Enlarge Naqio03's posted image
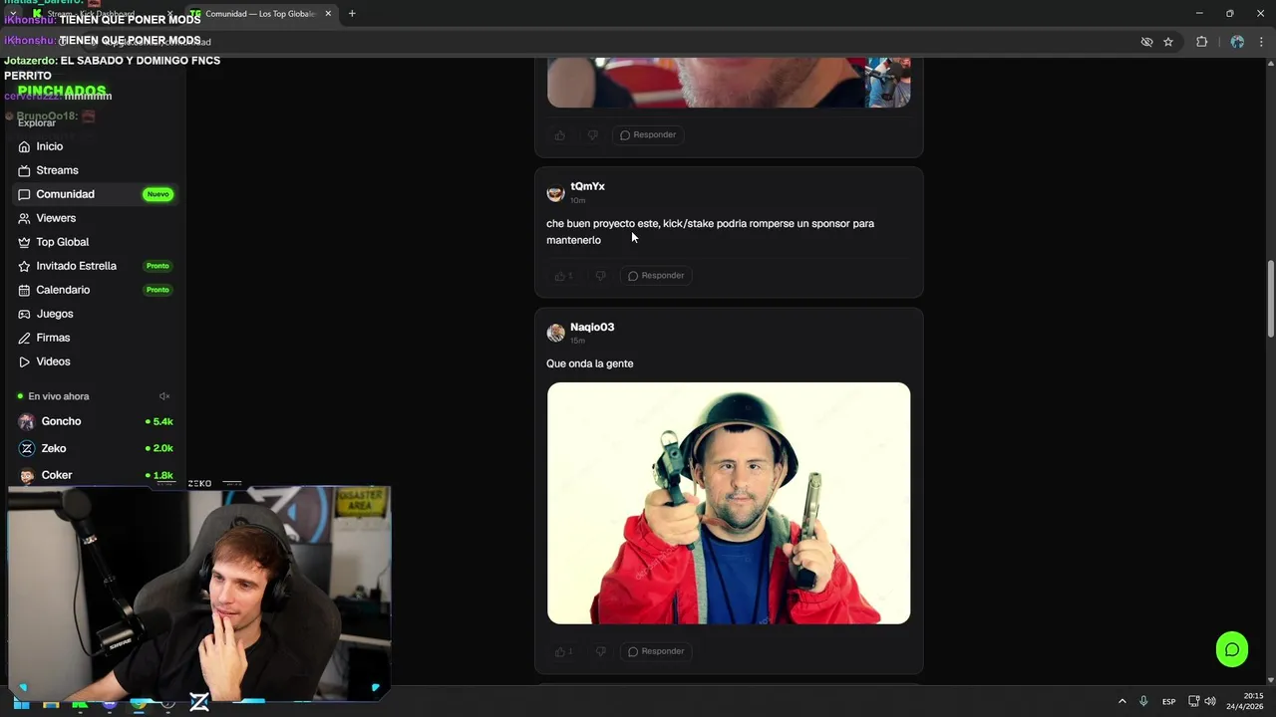This screenshot has width=1276, height=717. click(x=729, y=503)
